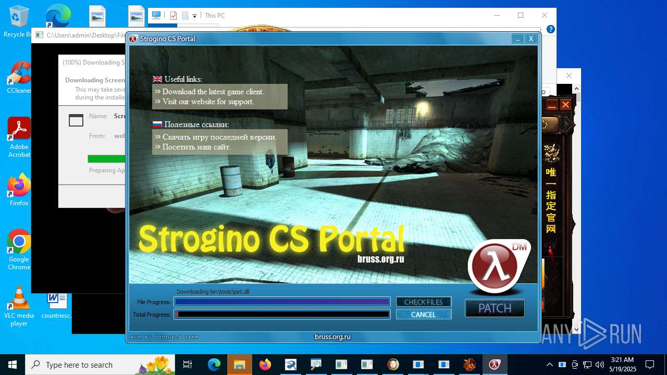This screenshot has height=375, width=667.
Task: Open Adobe Acrobat desktop shortcut
Action: pos(19,137)
